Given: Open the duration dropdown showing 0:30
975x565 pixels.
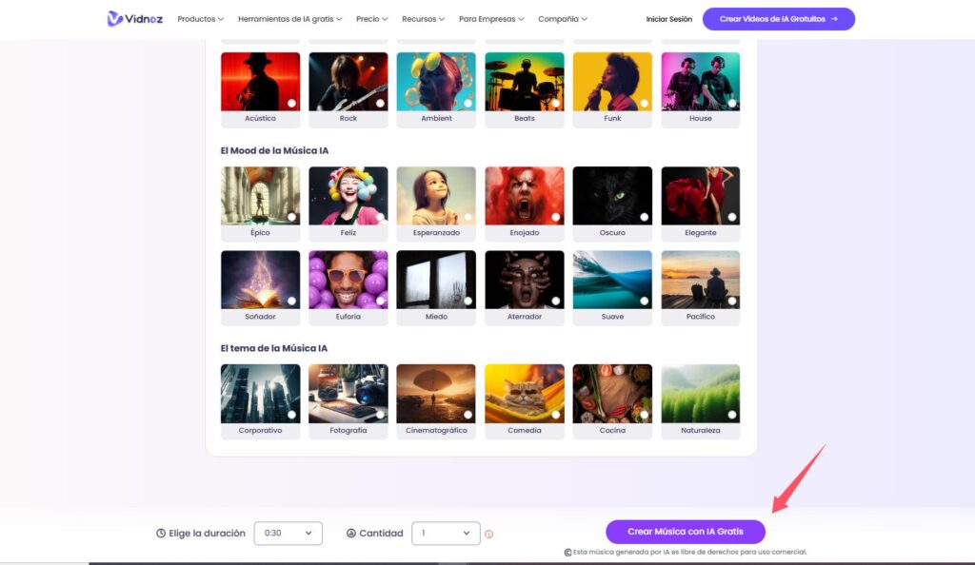Looking at the screenshot, I should (x=288, y=534).
